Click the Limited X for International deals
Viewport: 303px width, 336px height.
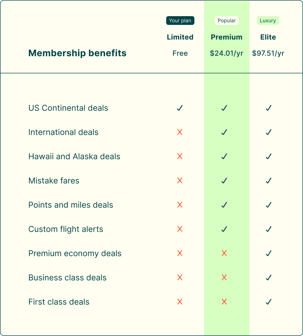(x=180, y=132)
